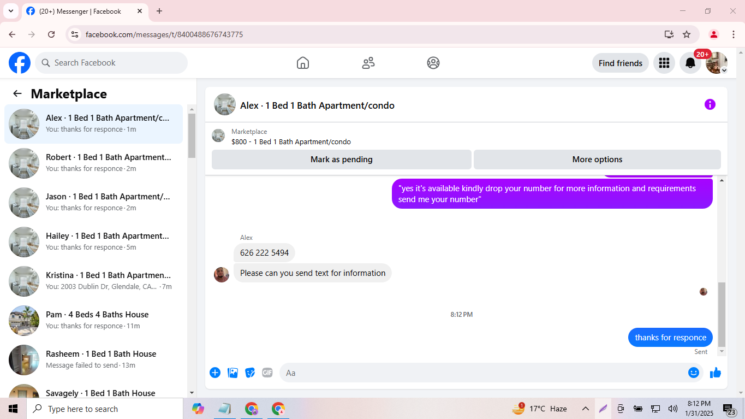Click the Search Facebook box
Image resolution: width=745 pixels, height=419 pixels.
[111, 63]
